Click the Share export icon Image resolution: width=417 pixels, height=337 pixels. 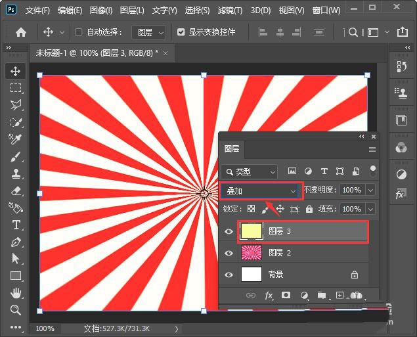403,32
